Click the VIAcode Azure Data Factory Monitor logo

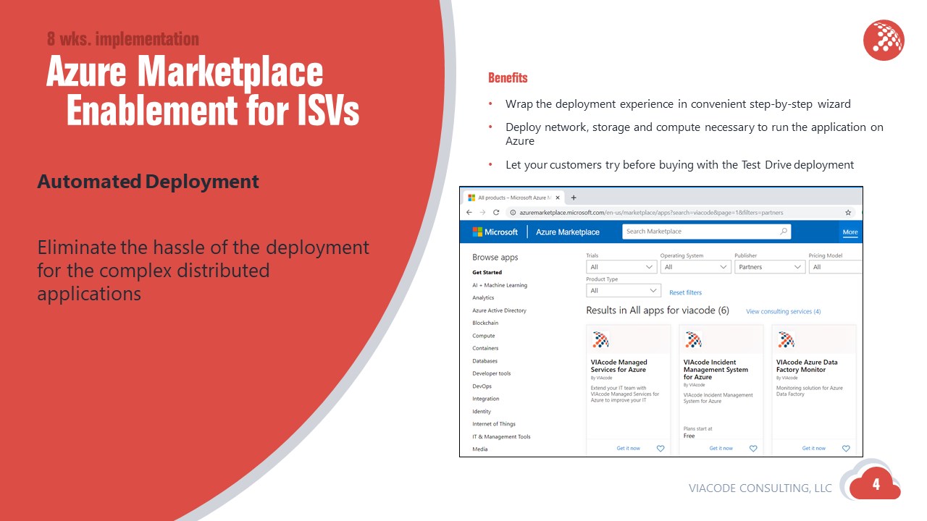(787, 339)
